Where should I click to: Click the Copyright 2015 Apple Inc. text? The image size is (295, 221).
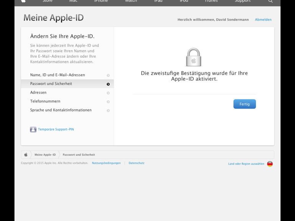54,163
